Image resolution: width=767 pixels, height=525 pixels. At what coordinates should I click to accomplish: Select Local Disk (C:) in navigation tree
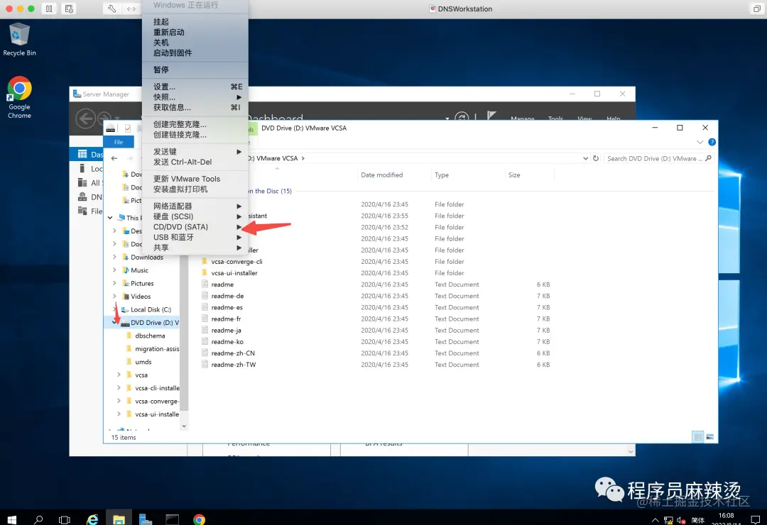[150, 309]
